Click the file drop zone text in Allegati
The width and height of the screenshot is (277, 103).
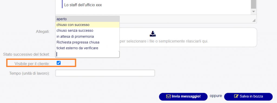tap(164, 42)
